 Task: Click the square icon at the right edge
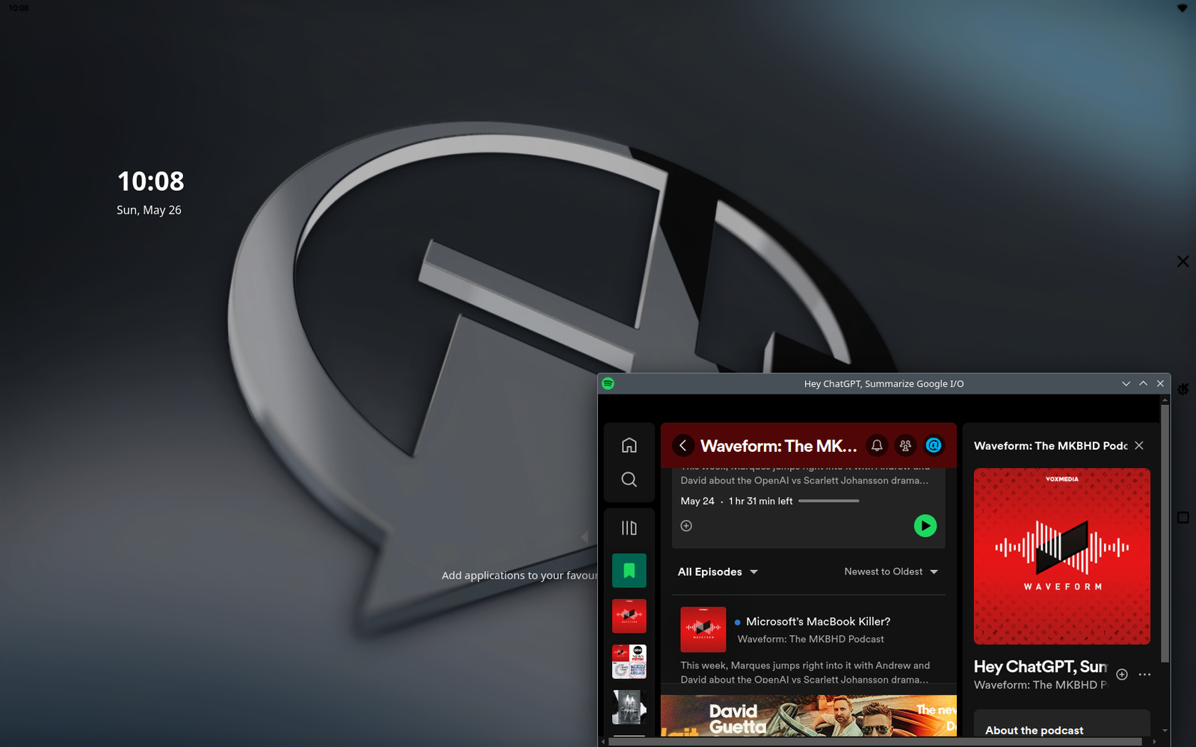pyautogui.click(x=1183, y=517)
